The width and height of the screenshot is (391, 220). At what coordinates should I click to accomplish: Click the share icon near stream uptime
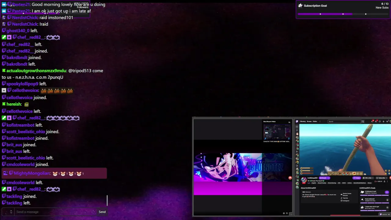384,182
